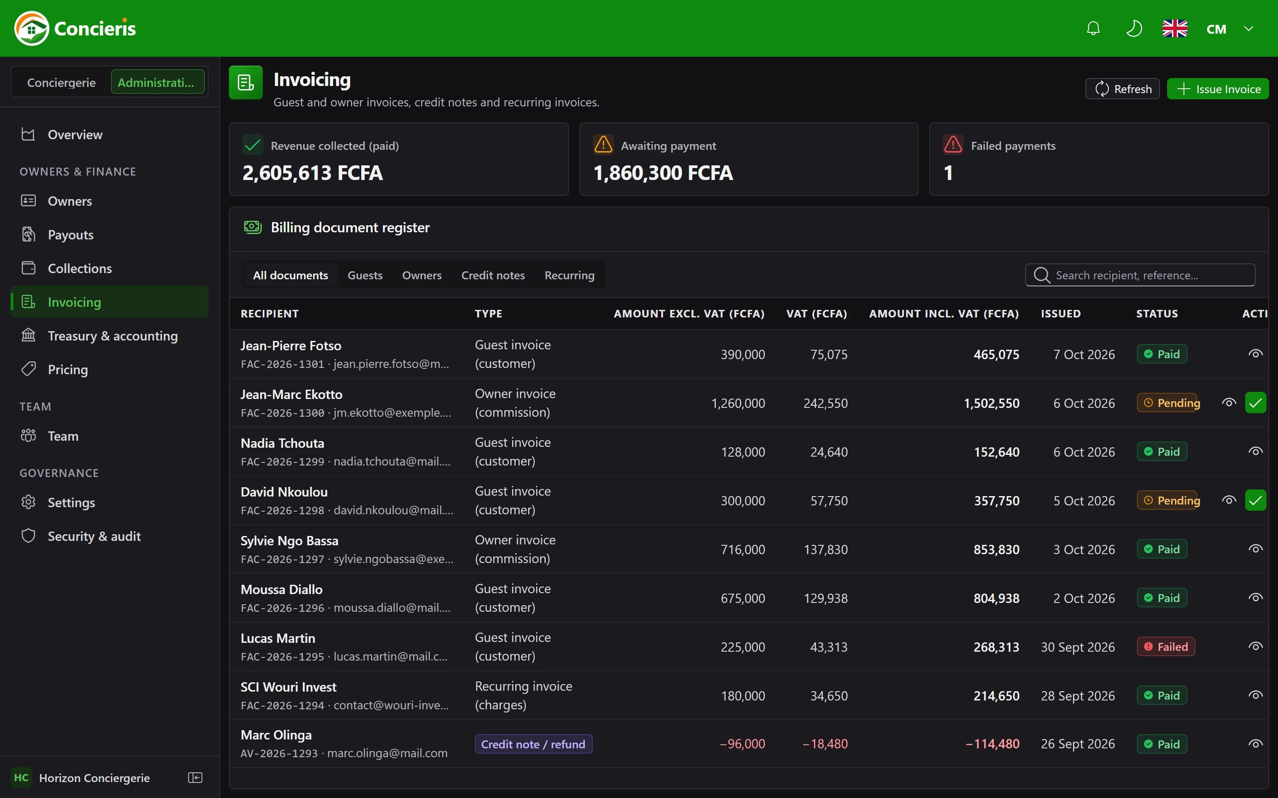The image size is (1278, 798).
Task: Open Treasury & accounting
Action: point(110,336)
